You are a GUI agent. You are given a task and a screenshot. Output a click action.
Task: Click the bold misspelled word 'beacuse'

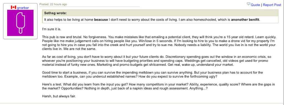pos(101,20)
